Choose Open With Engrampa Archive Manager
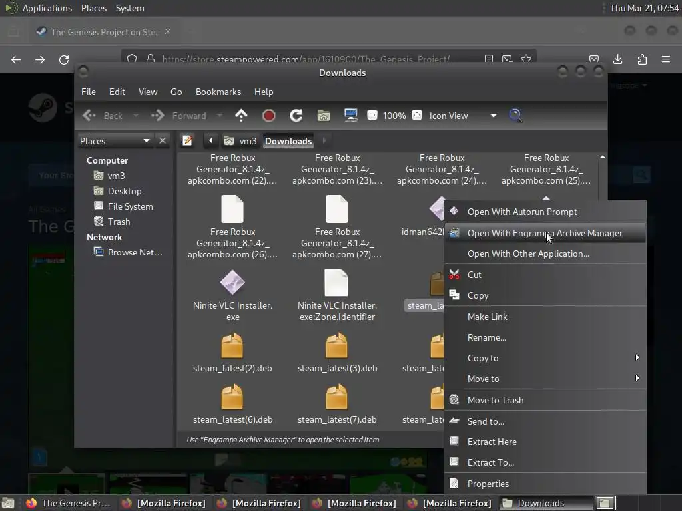The width and height of the screenshot is (682, 511). [x=545, y=233]
